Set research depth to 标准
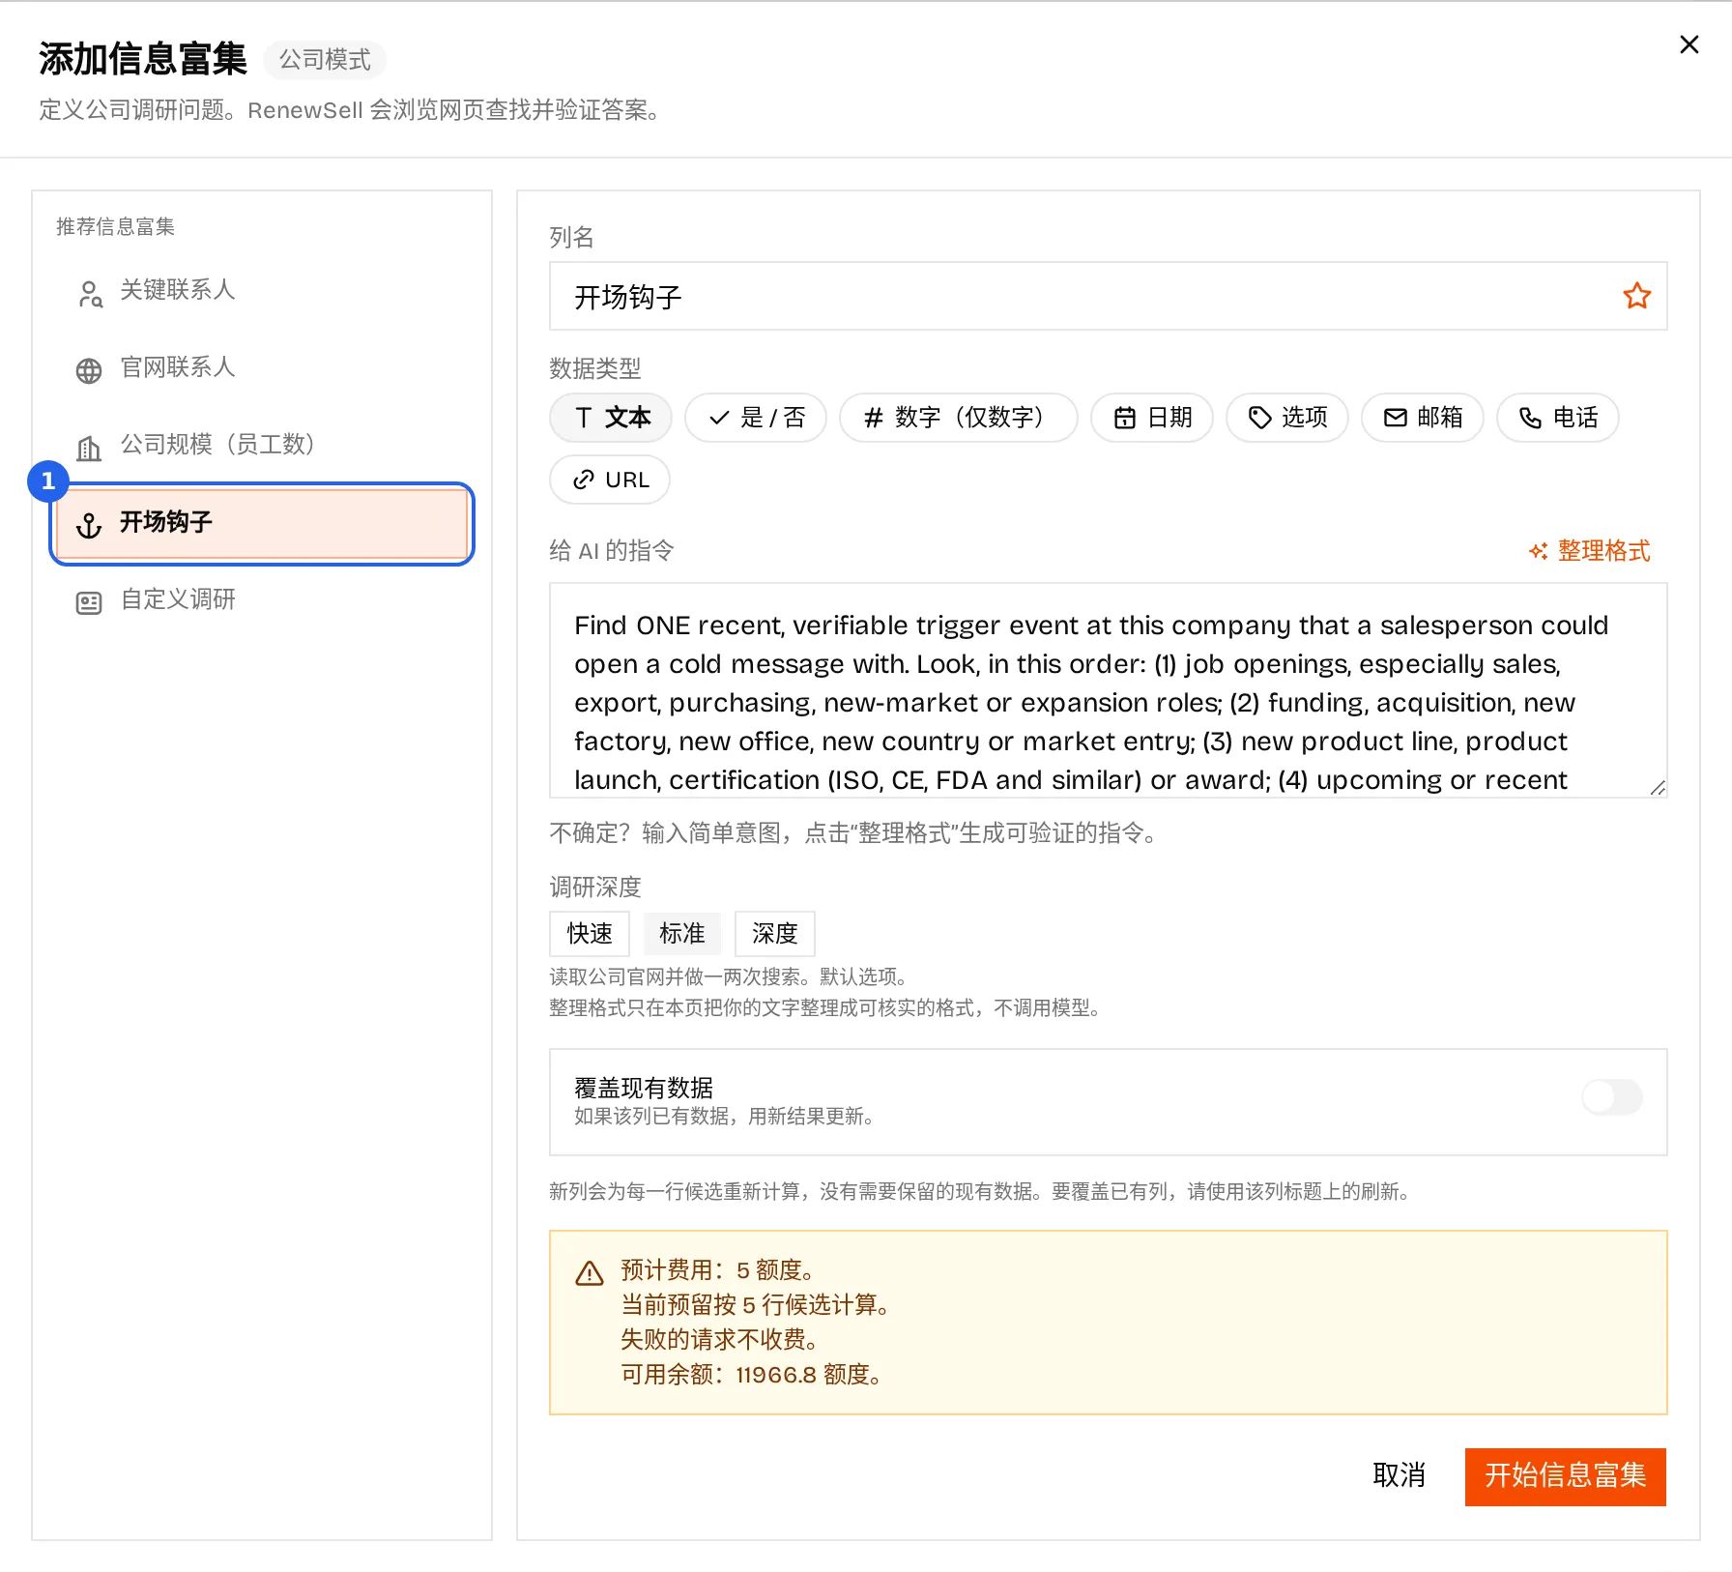1732x1572 pixels. [x=682, y=934]
